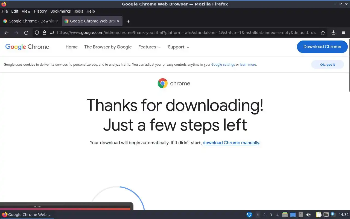The width and height of the screenshot is (350, 219).
Task: Click the 14:32 clock in taskbar
Action: click(343, 215)
